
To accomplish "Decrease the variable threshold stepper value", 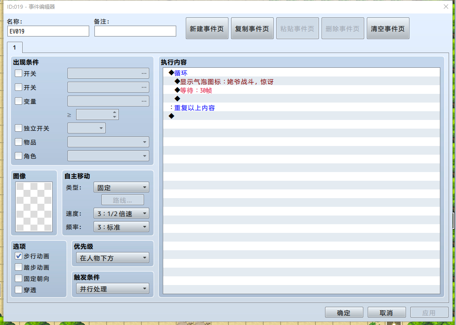I will [x=114, y=117].
